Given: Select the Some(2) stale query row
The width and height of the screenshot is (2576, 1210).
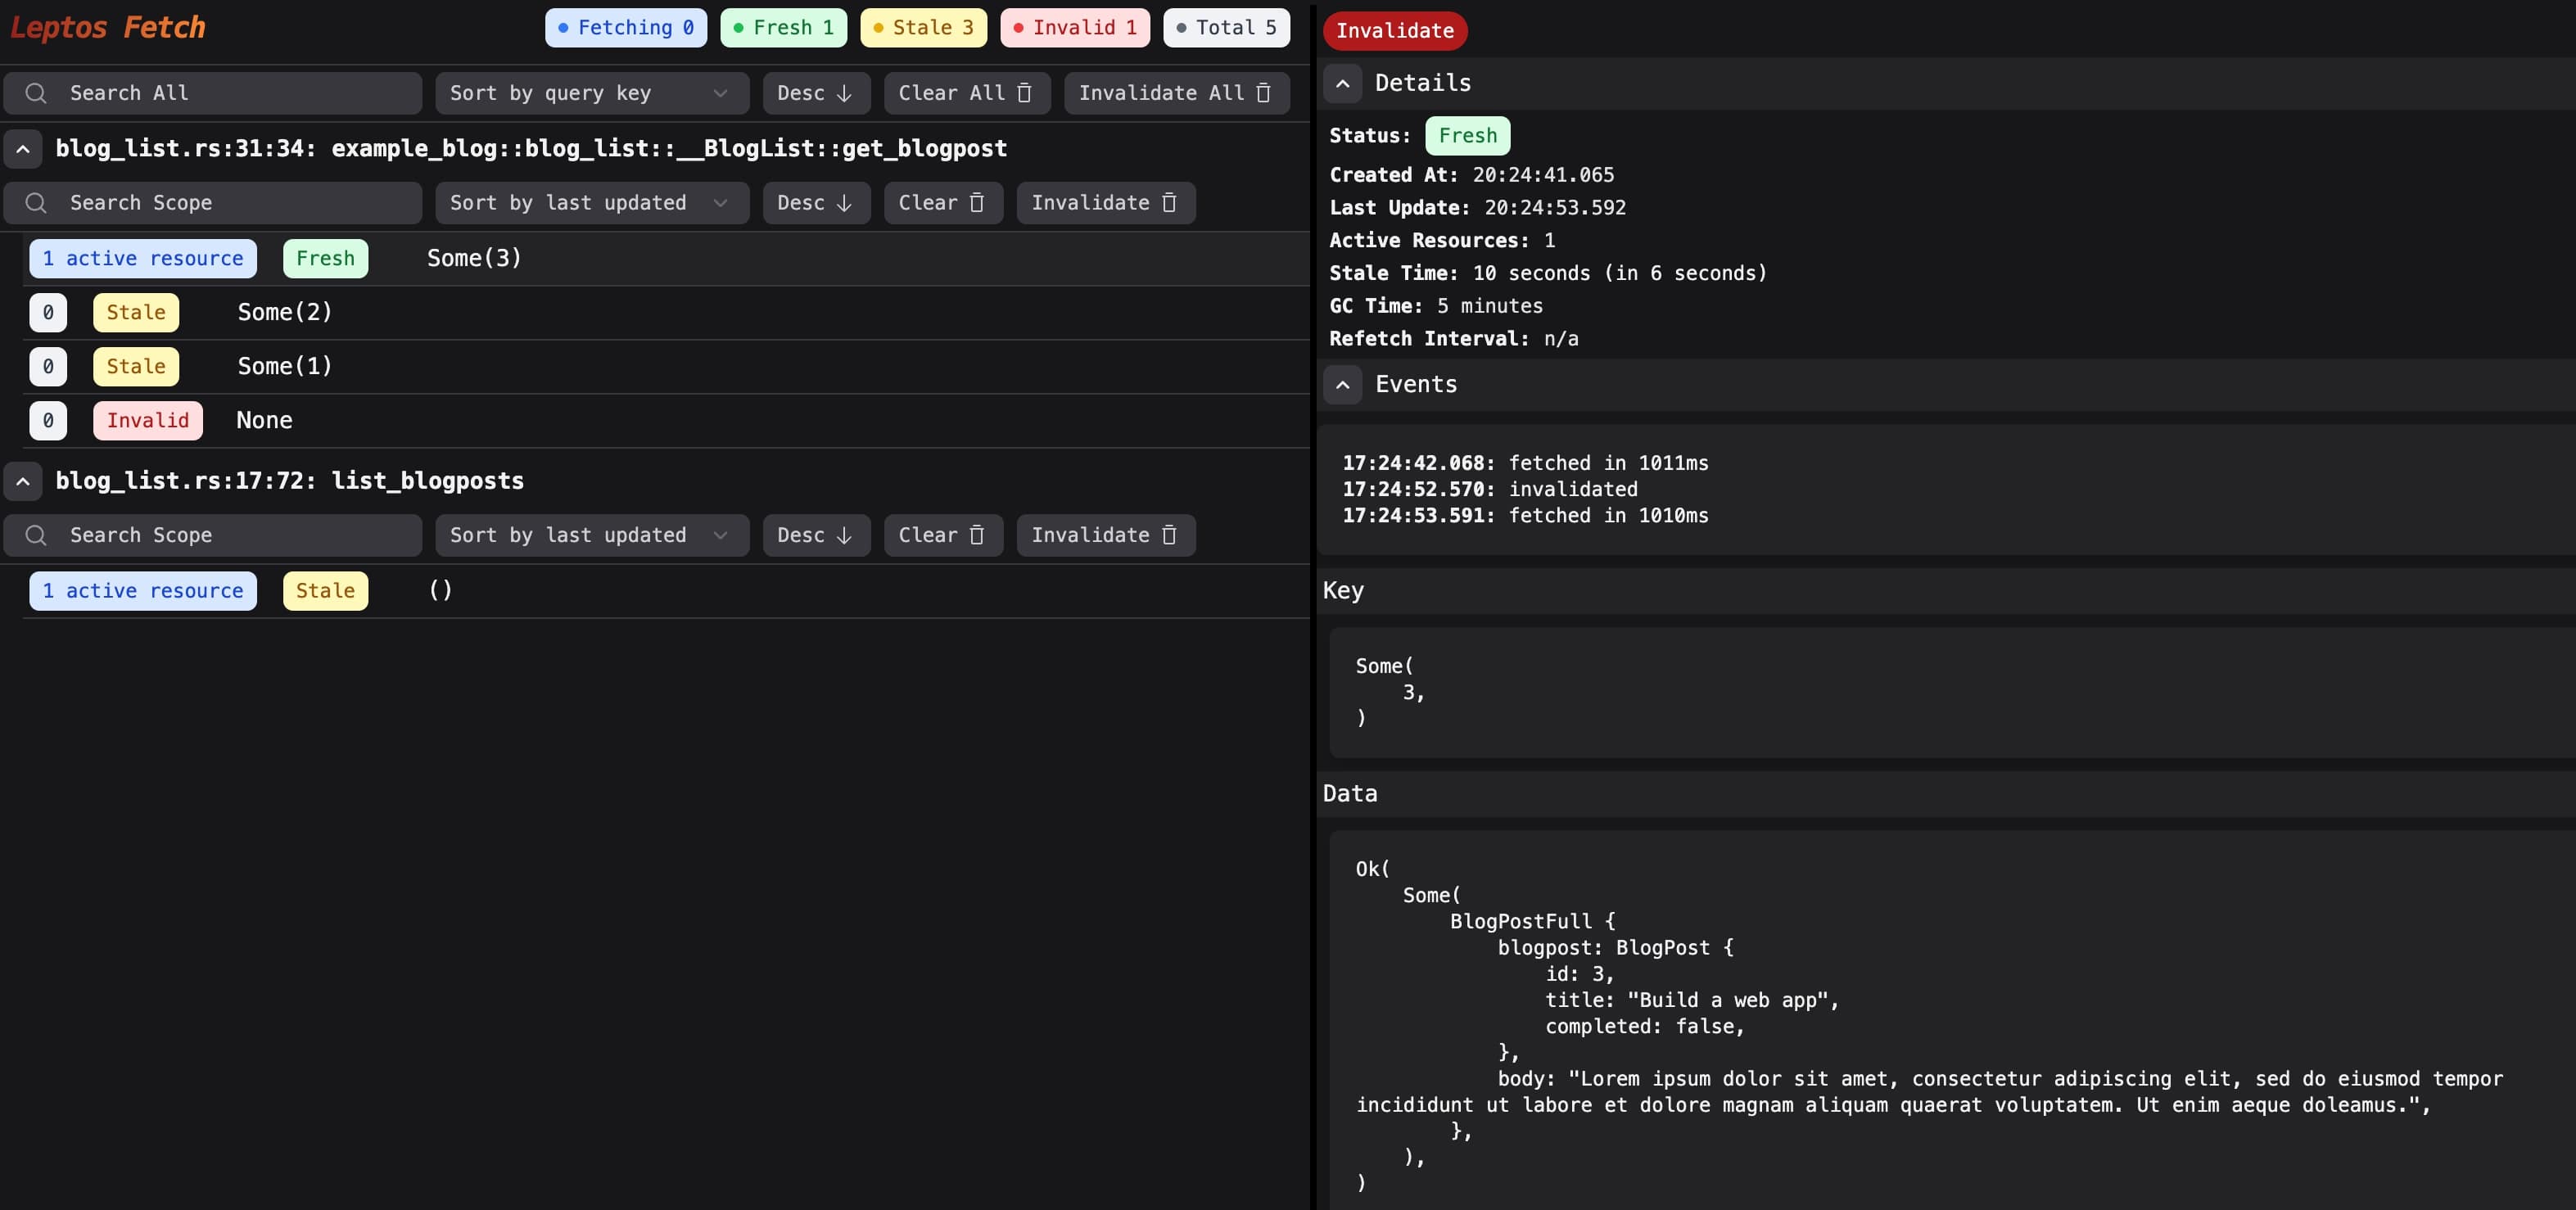Looking at the screenshot, I should [x=285, y=312].
